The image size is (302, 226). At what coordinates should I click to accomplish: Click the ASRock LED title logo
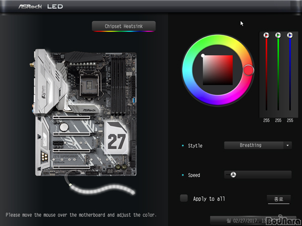tap(41, 7)
